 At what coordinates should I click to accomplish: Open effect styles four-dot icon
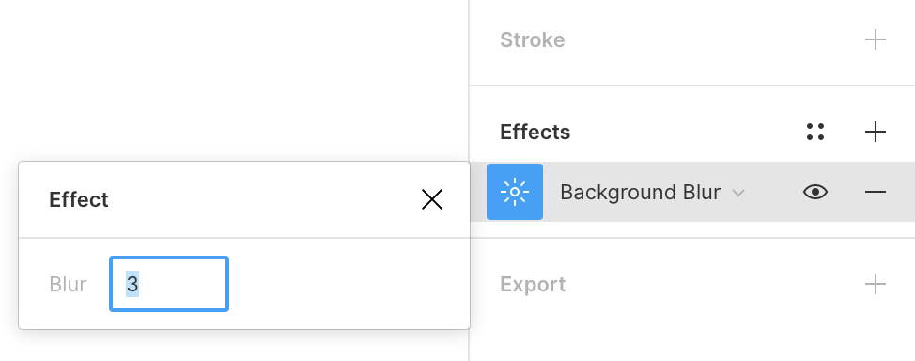point(815,132)
